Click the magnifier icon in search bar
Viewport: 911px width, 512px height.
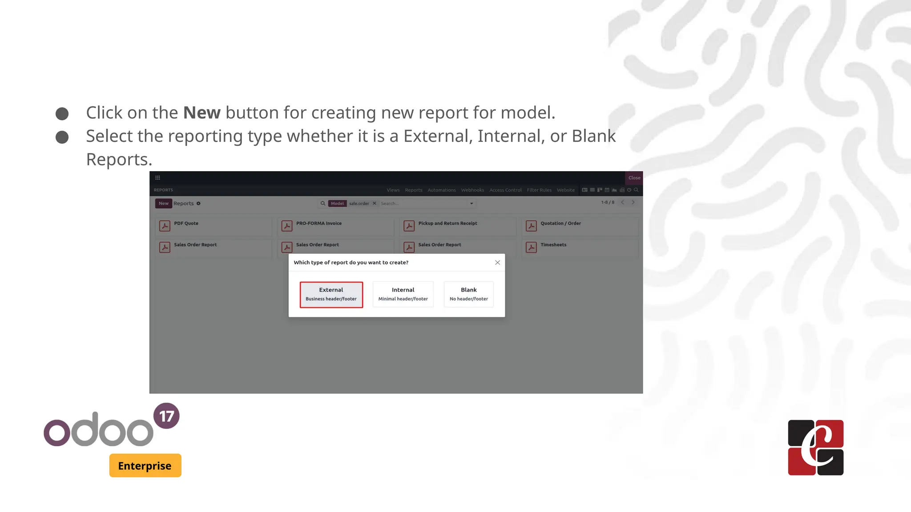[323, 204]
